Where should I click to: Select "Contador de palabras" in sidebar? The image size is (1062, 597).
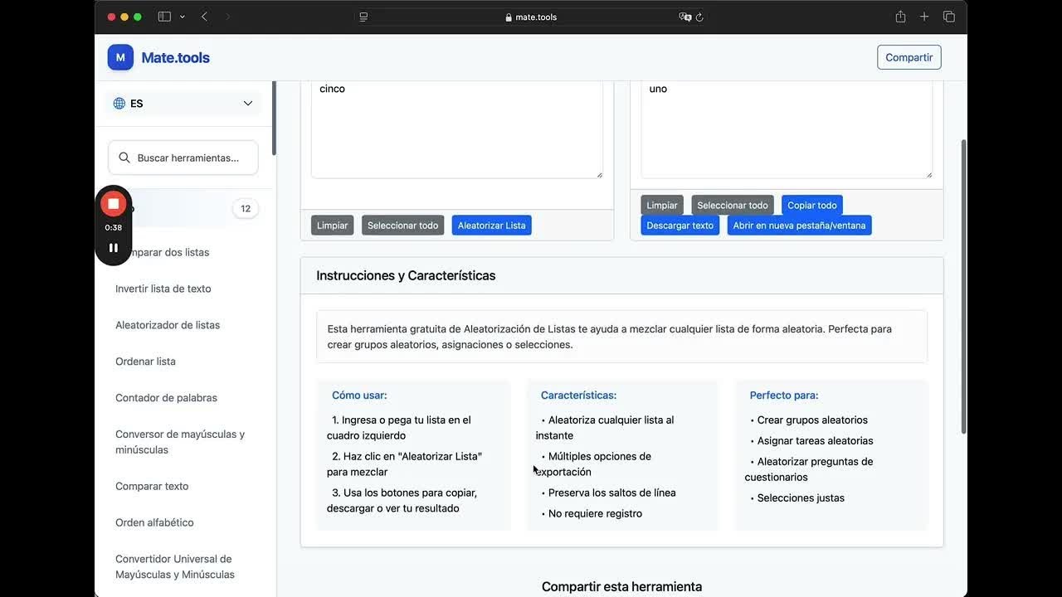(x=166, y=398)
